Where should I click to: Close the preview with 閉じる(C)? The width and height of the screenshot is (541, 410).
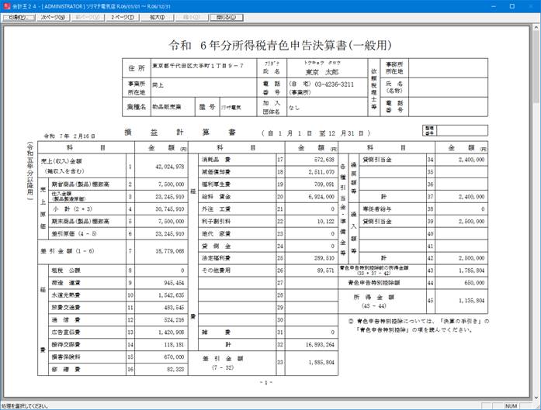tap(228, 16)
